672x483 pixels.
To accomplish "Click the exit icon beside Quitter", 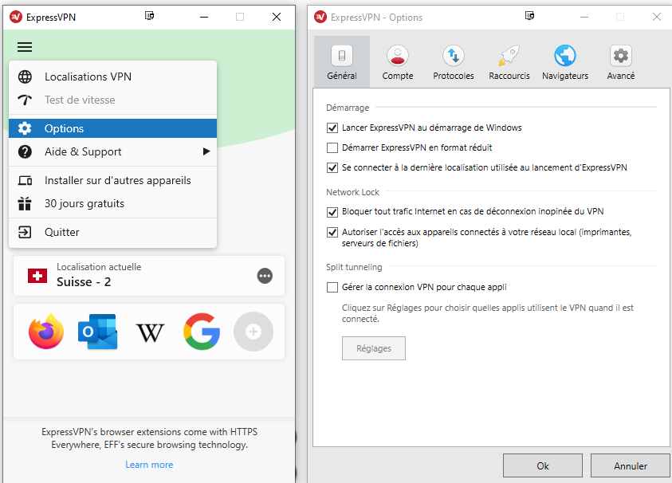I will 25,232.
